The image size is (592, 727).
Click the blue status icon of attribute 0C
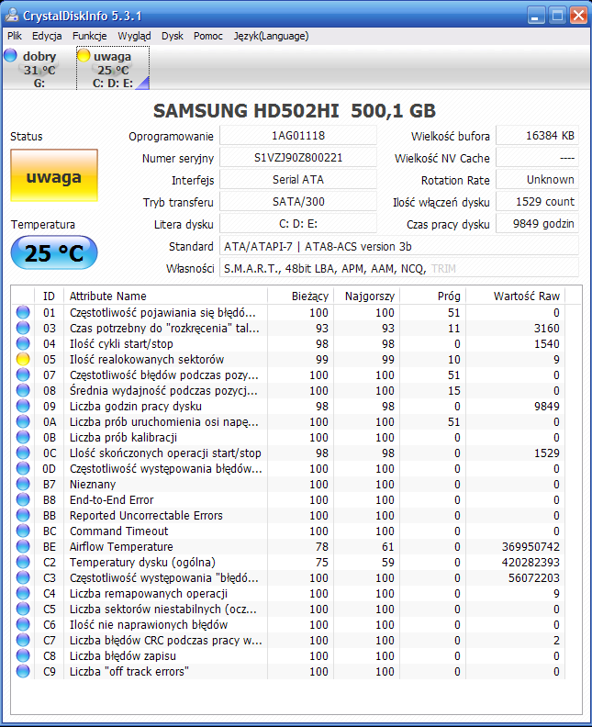pyautogui.click(x=23, y=453)
